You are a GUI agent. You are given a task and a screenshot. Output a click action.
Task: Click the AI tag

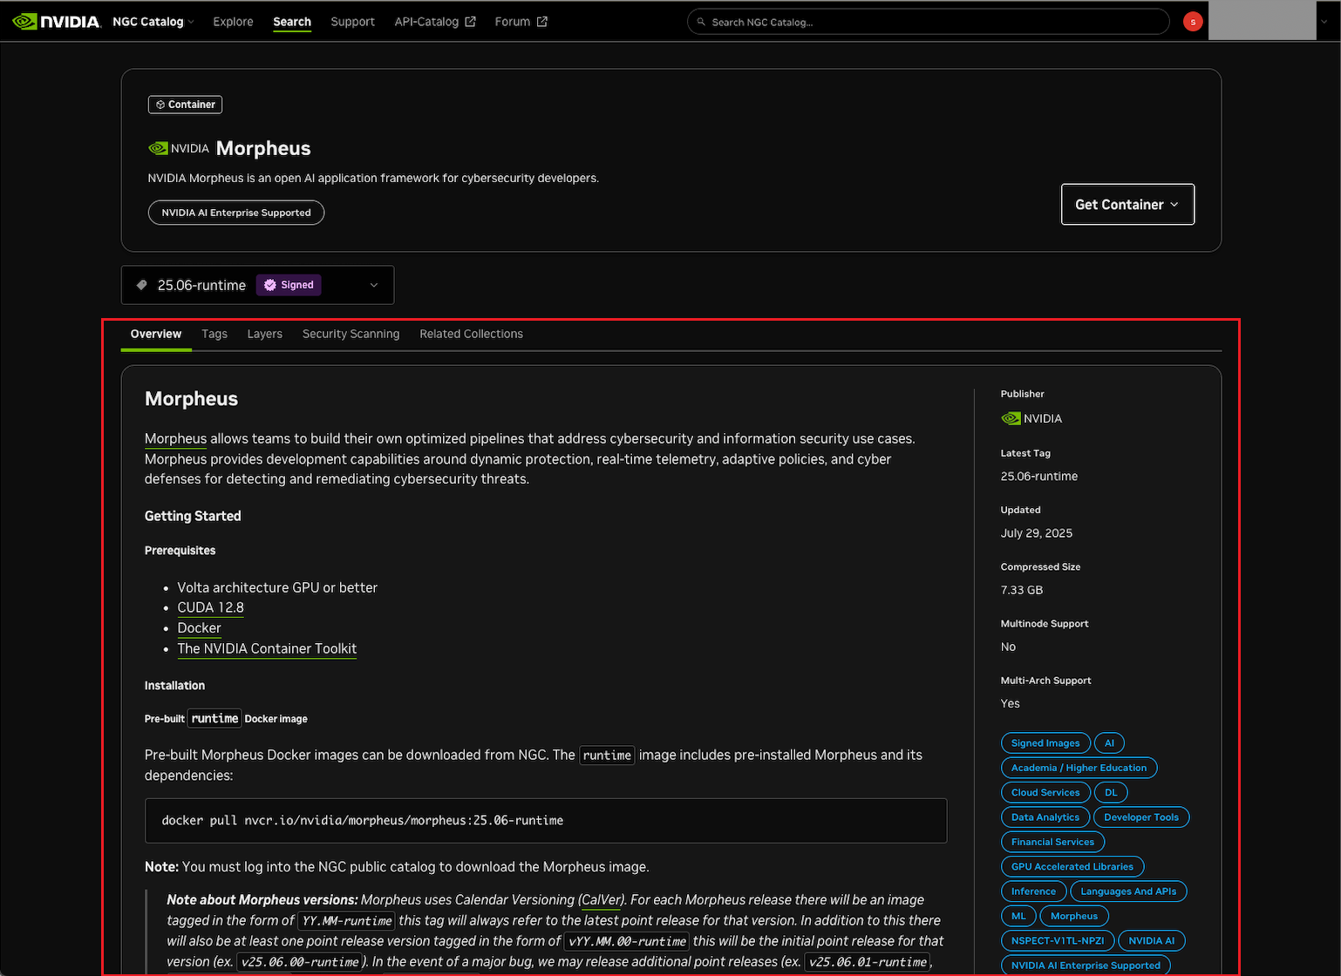pos(1109,743)
